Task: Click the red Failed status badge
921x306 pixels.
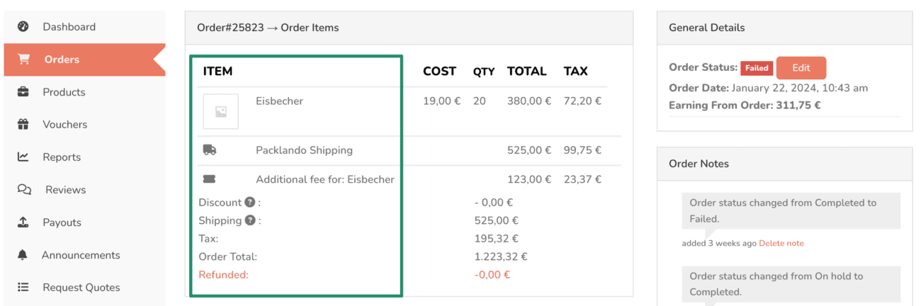Action: pos(757,68)
